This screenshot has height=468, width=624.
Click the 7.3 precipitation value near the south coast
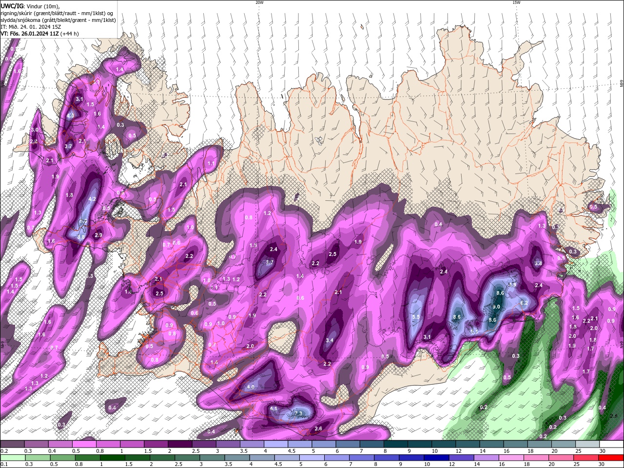[x=299, y=413]
